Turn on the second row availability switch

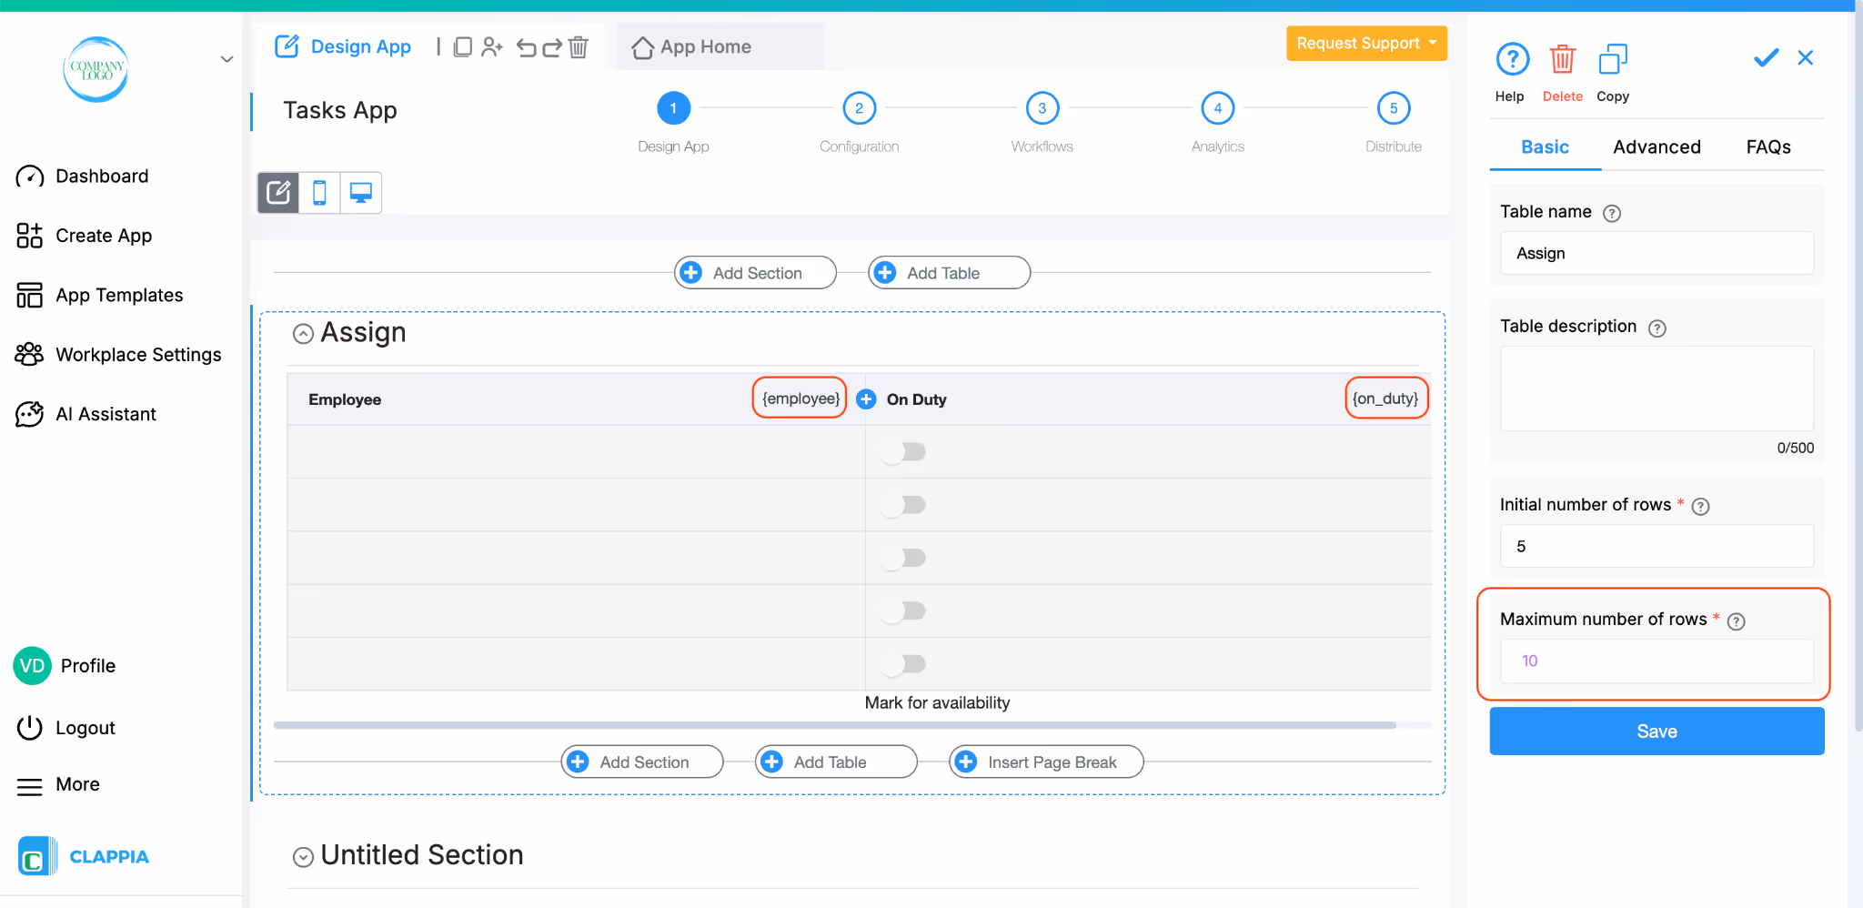[x=902, y=504]
